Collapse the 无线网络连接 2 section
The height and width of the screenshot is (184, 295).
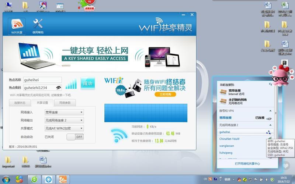pyautogui.click(x=270, y=125)
